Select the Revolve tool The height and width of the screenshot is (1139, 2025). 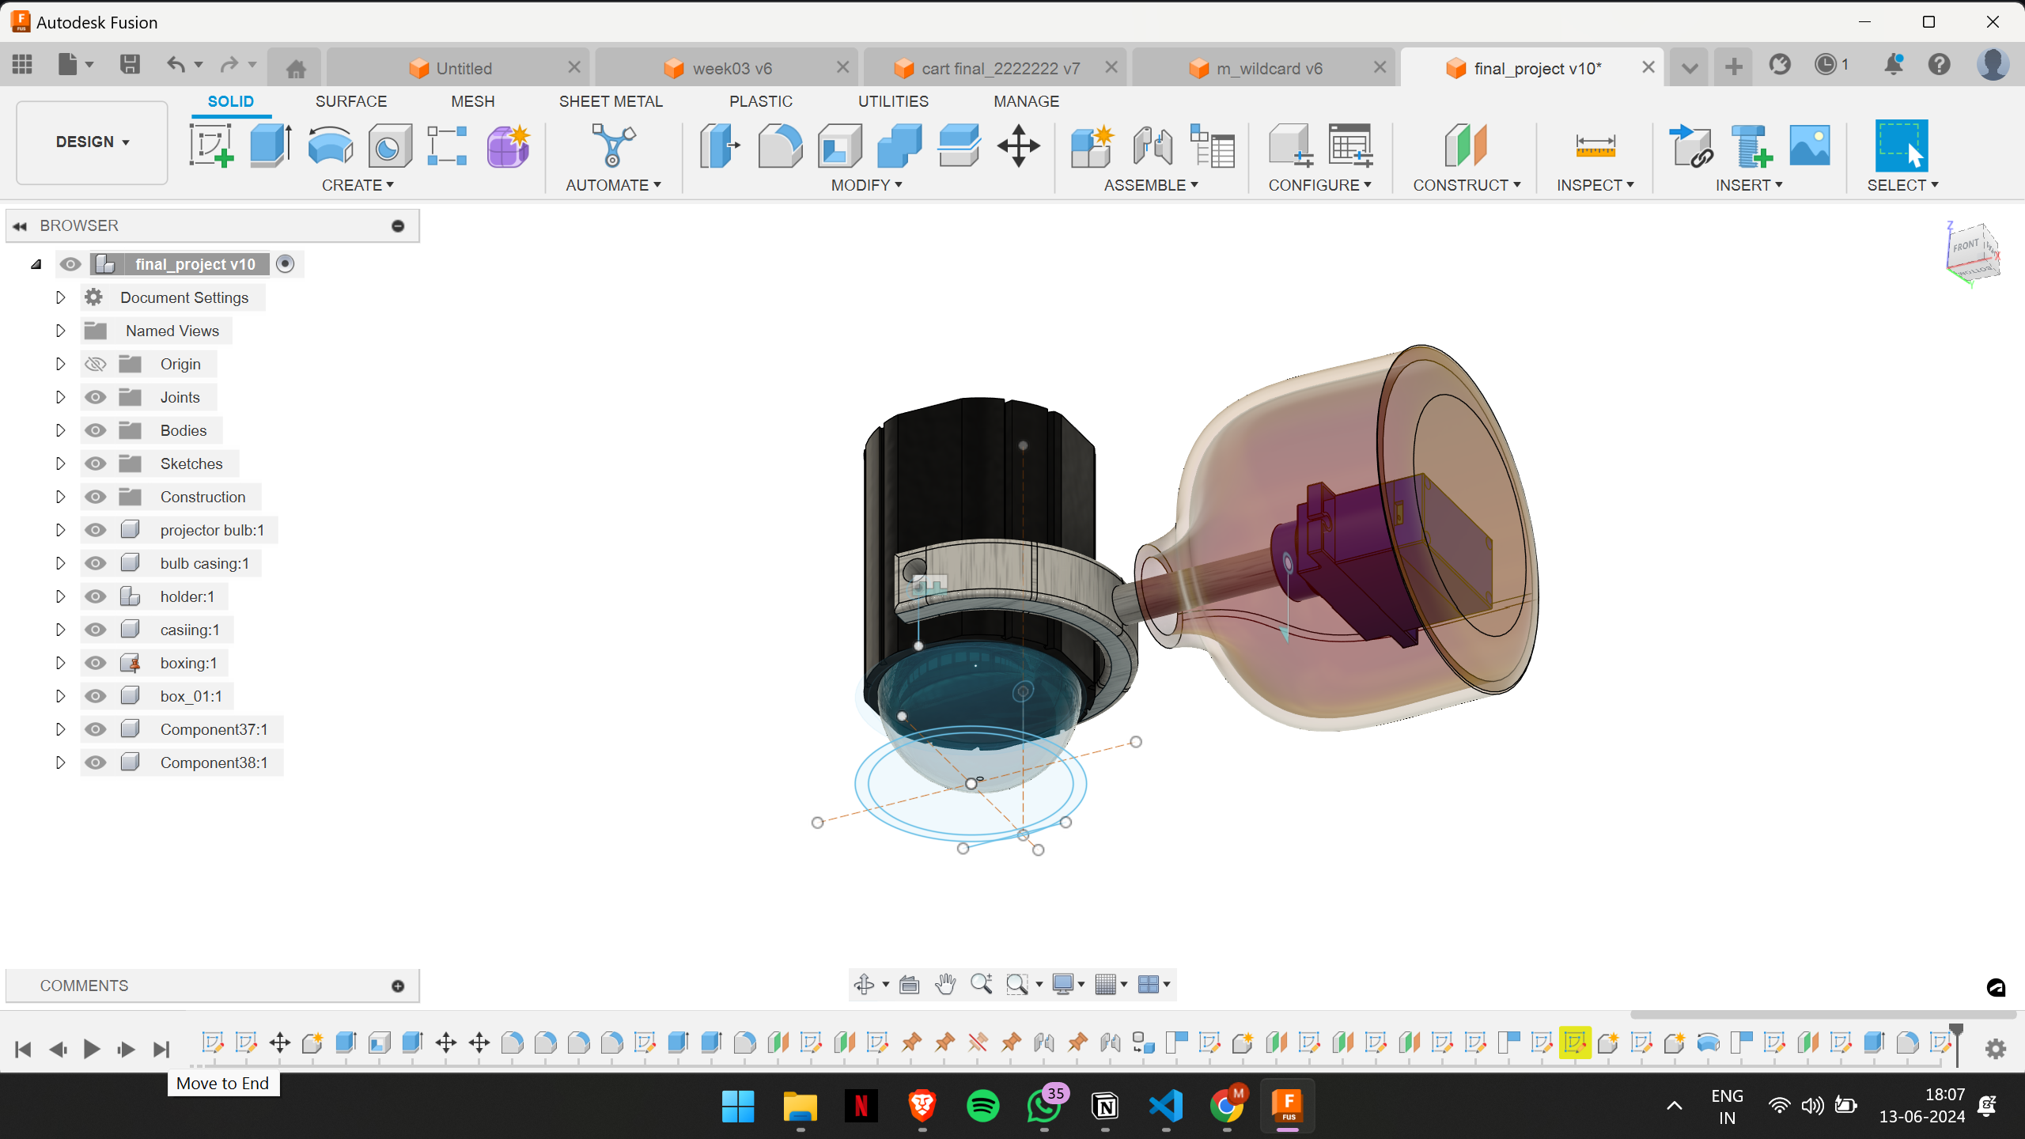(x=330, y=146)
